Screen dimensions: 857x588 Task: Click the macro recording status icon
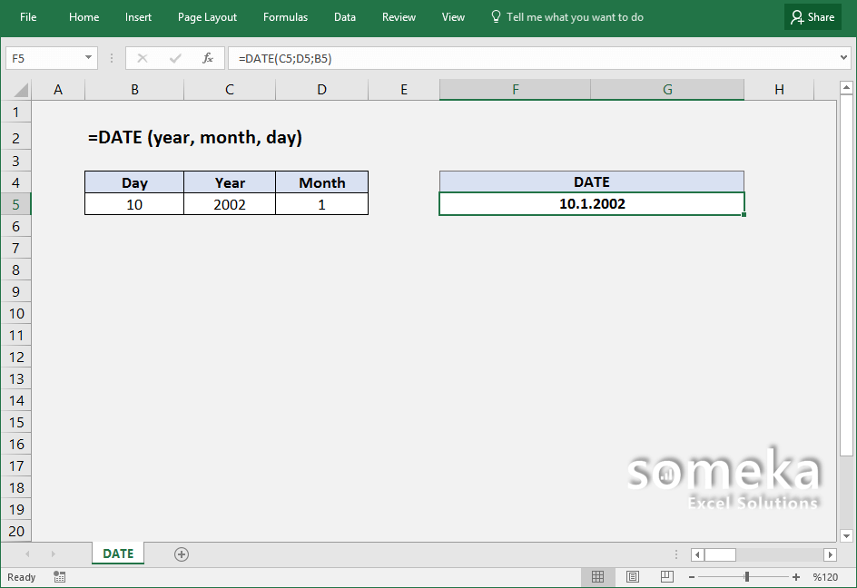point(60,576)
